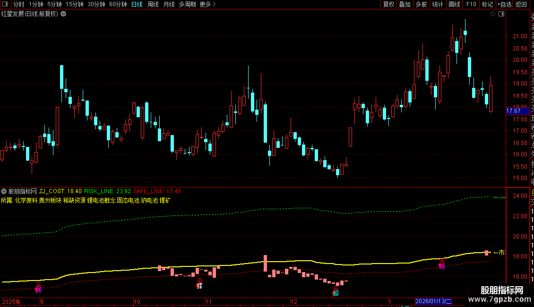Image resolution: width=534 pixels, height=307 pixels.
Task: Open dropdown next to 红星发展 title
Action: pyautogui.click(x=63, y=14)
